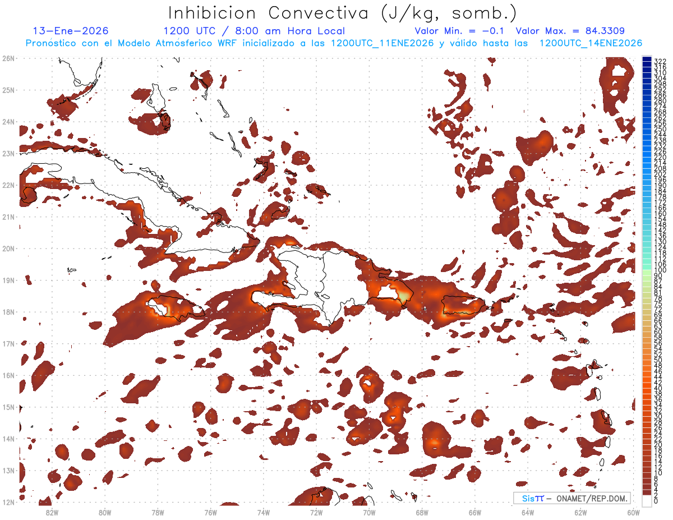673x520 pixels.
Task: Click the '24N' latitude label
Action: tap(8, 121)
